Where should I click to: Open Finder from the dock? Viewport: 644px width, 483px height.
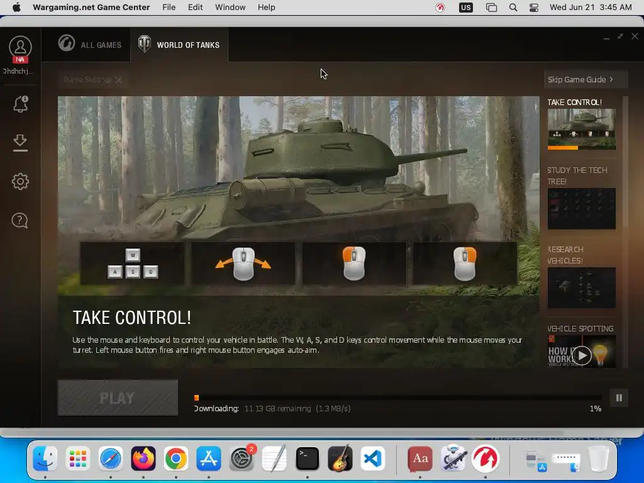45,458
